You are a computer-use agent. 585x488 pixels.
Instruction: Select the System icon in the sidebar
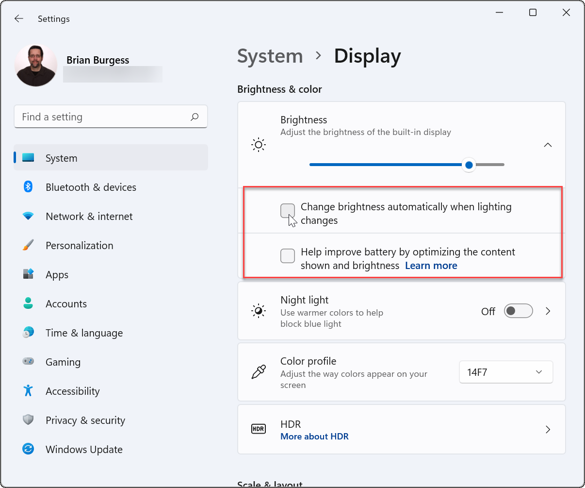click(x=29, y=158)
